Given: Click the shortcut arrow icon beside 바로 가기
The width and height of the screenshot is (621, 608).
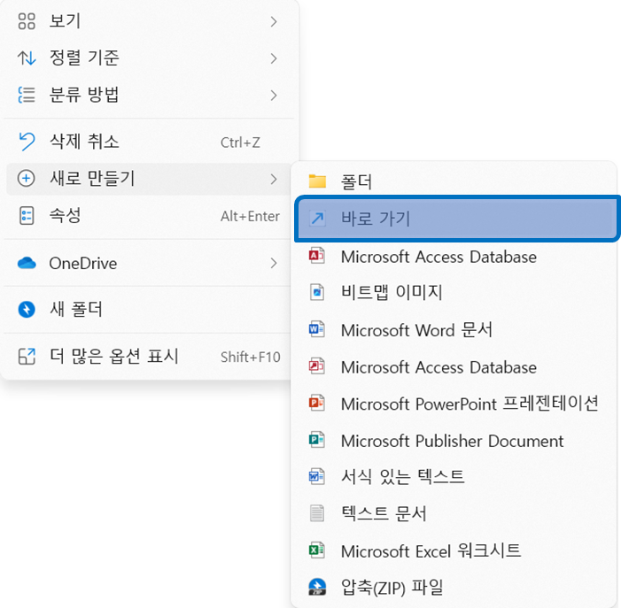Looking at the screenshot, I should pyautogui.click(x=317, y=219).
